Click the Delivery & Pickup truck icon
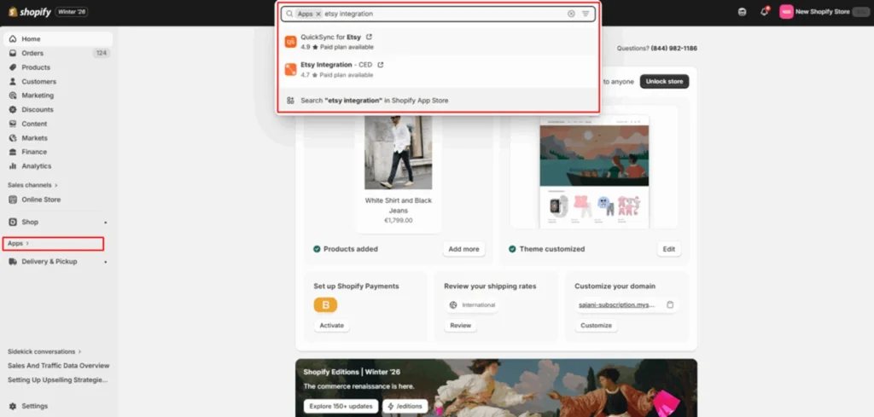This screenshot has height=417, width=874. (x=13, y=262)
